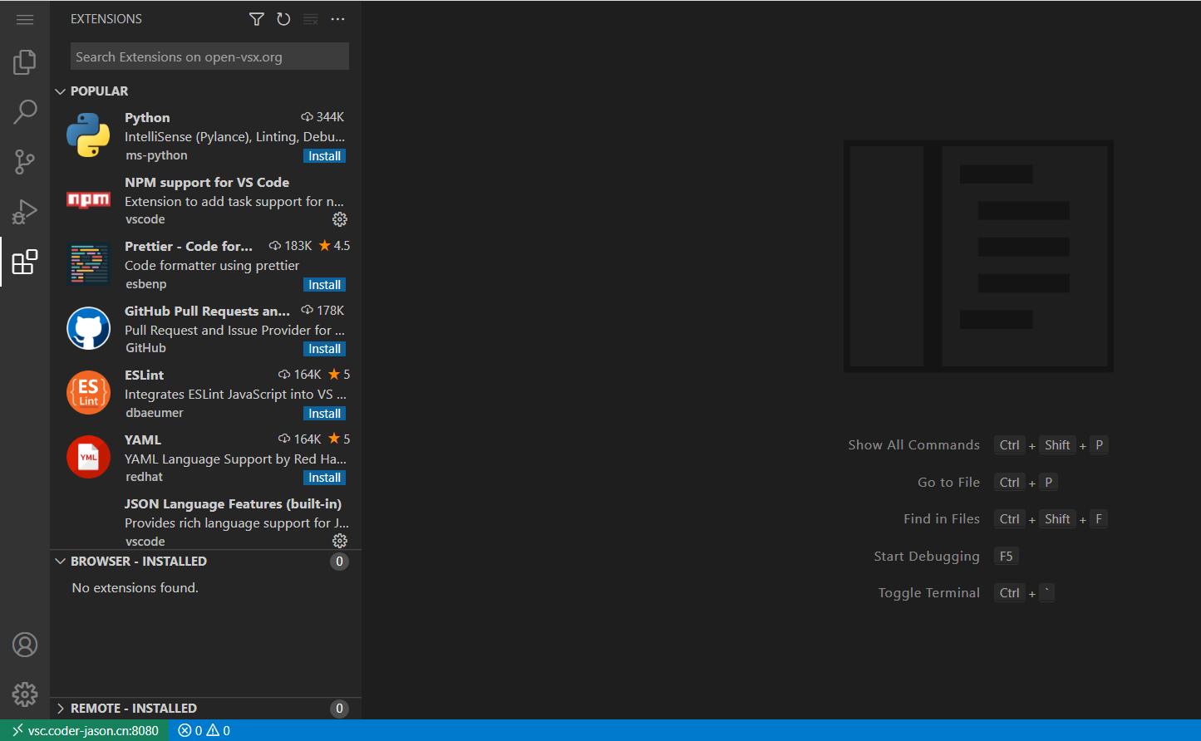Filter extensions with the funnel icon
The image size is (1201, 741).
click(257, 19)
